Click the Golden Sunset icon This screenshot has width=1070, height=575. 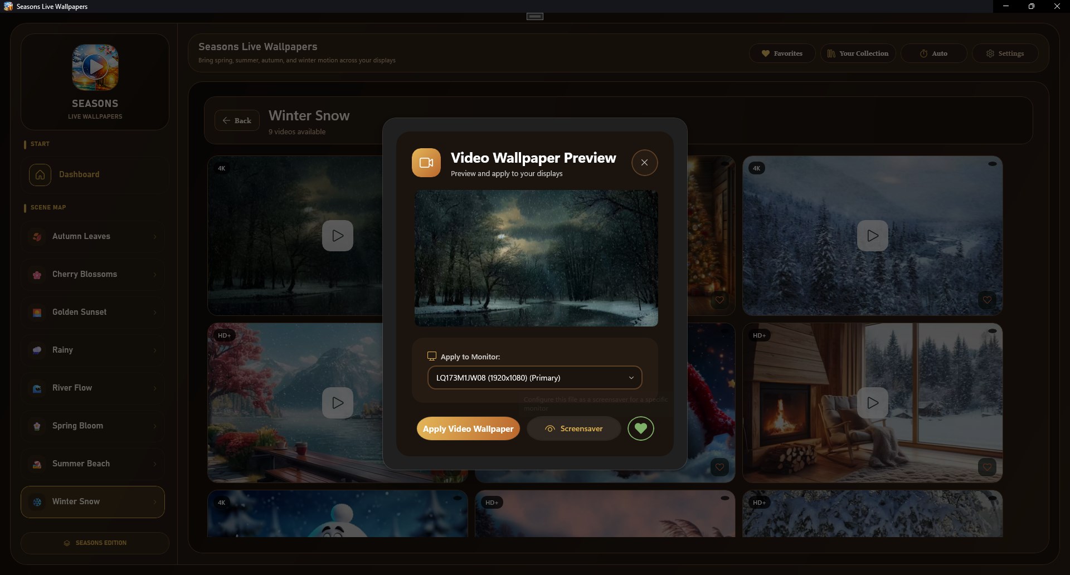[37, 313]
